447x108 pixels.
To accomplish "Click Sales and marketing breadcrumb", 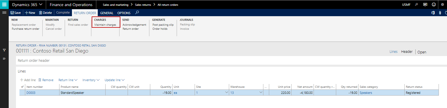I will (115, 5).
